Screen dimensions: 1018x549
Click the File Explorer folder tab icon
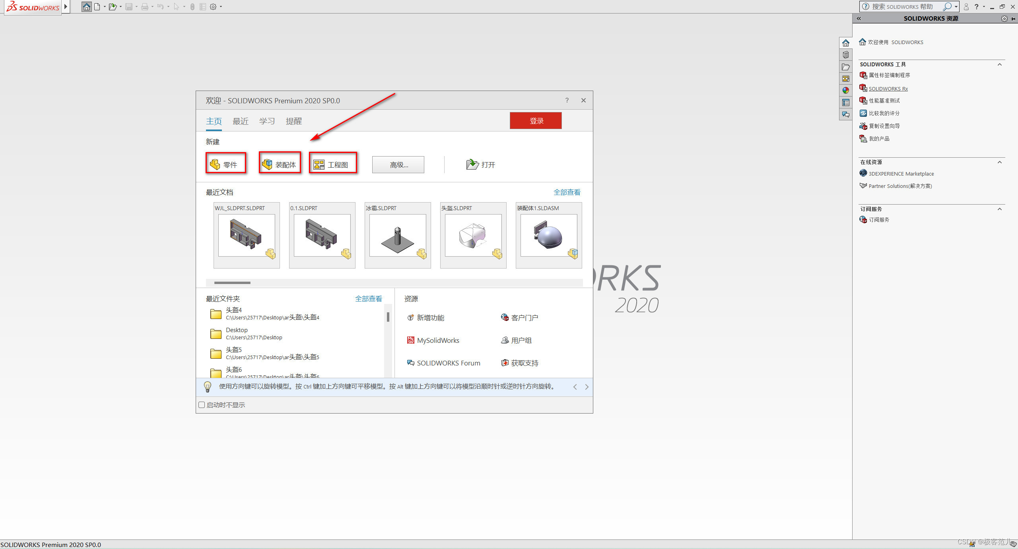[x=846, y=67]
